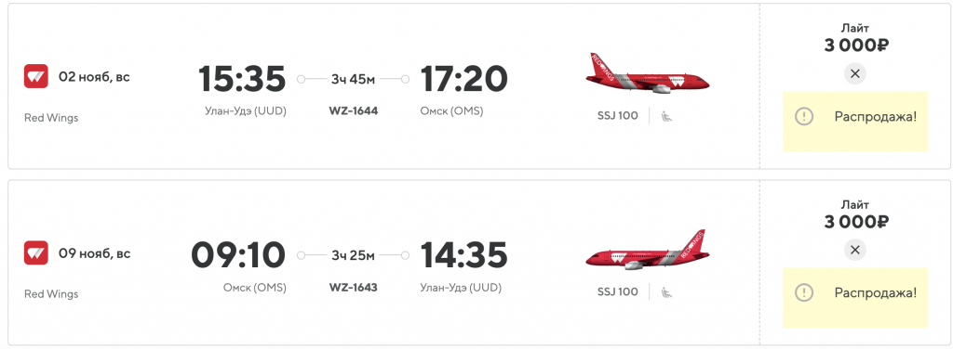The height and width of the screenshot is (349, 953).
Task: Click flight number WZ-1644
Action: pos(353,111)
